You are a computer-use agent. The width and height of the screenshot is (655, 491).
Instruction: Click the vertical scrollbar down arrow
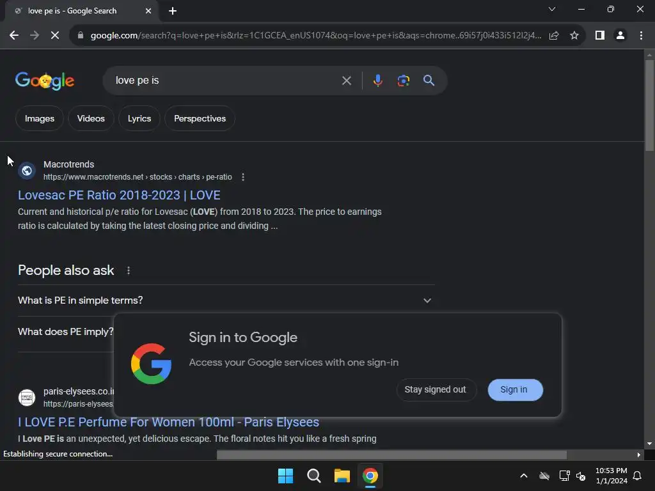[649, 444]
